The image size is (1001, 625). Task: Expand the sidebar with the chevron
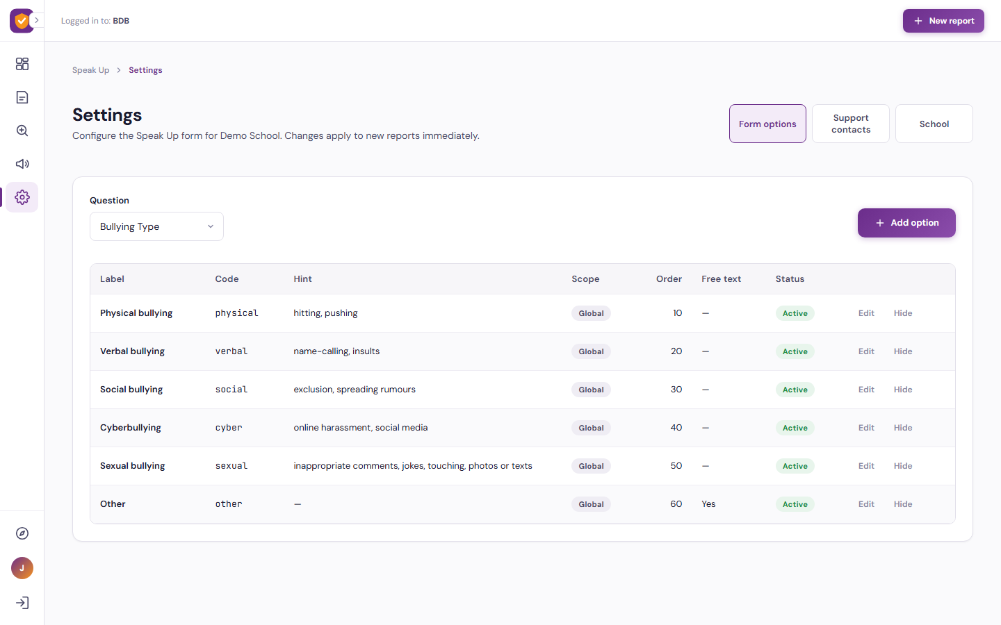37,21
